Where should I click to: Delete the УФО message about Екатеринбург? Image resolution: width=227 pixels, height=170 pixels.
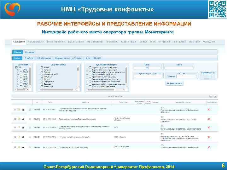pyautogui.click(x=15, y=127)
